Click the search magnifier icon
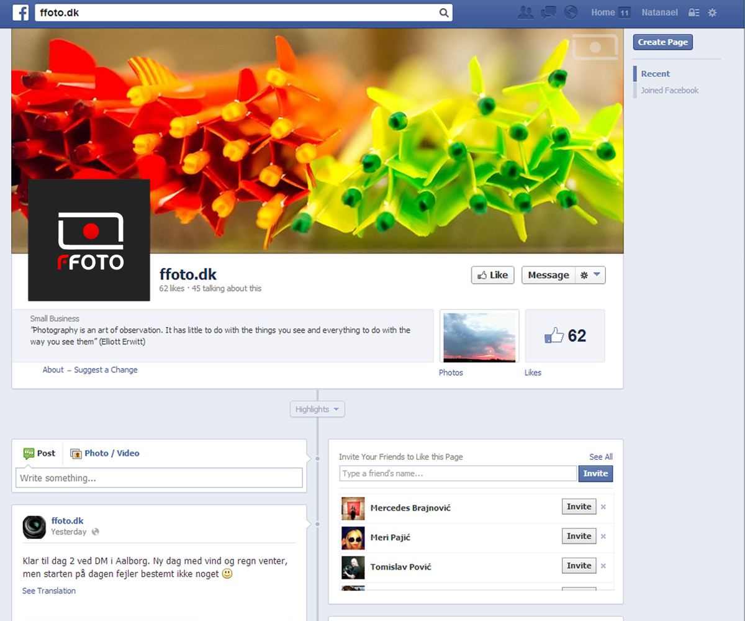Screen dimensions: 745x621 point(444,12)
